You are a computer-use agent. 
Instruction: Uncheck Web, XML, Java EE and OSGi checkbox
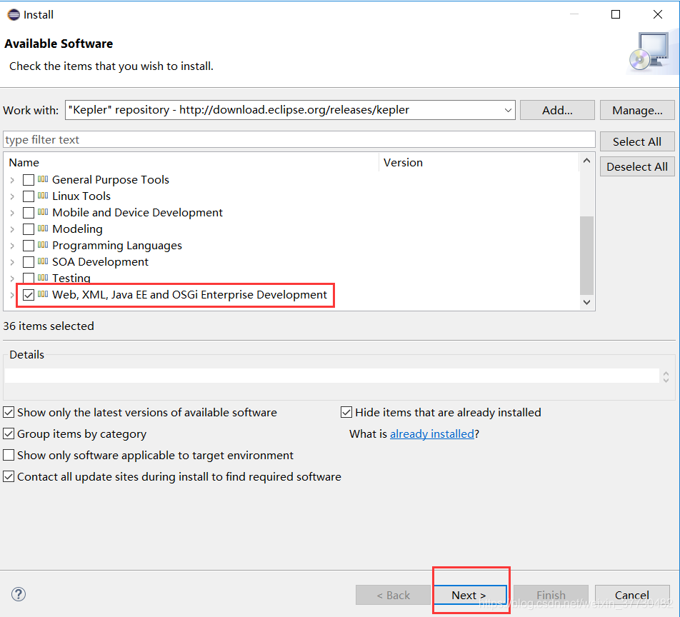[x=29, y=295]
